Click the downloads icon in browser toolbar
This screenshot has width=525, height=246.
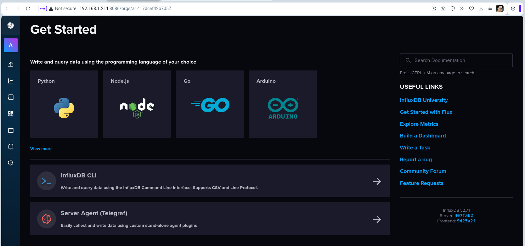(x=481, y=8)
